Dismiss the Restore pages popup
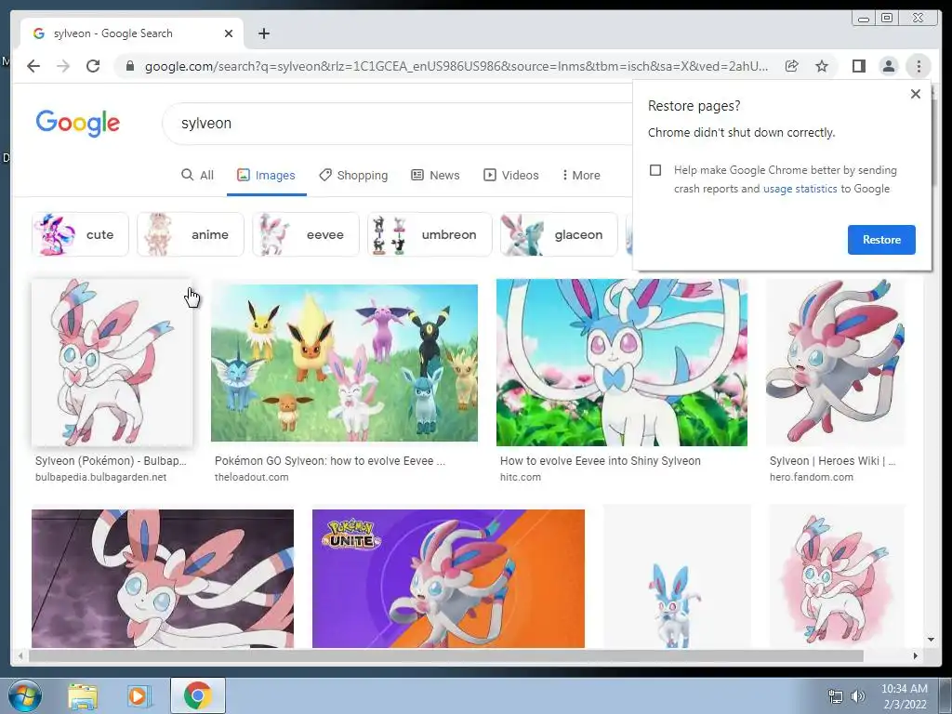 (916, 94)
